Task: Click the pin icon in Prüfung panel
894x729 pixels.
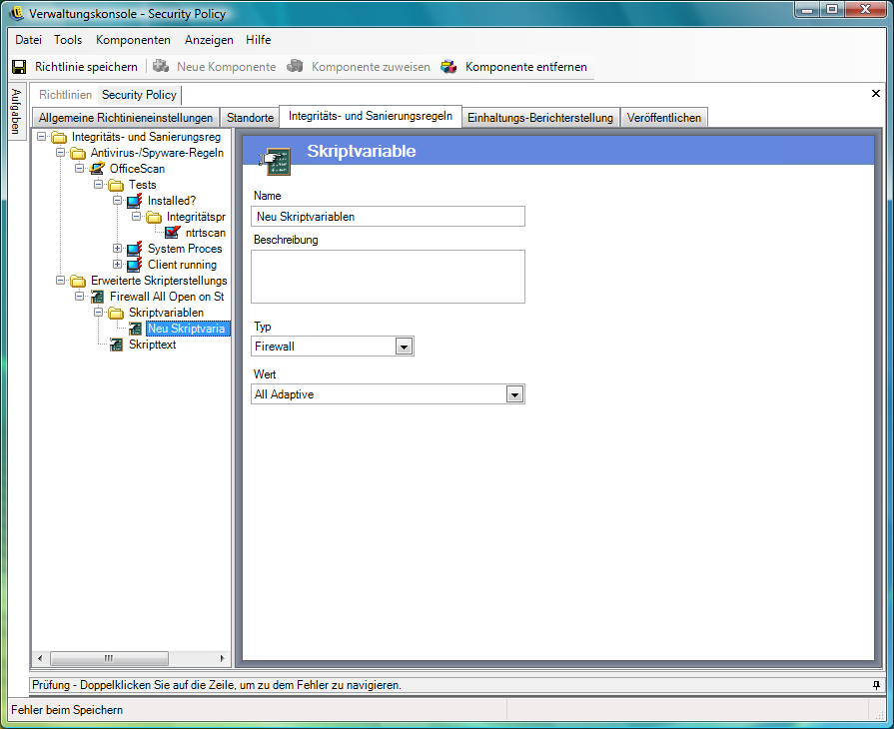Action: [x=876, y=685]
